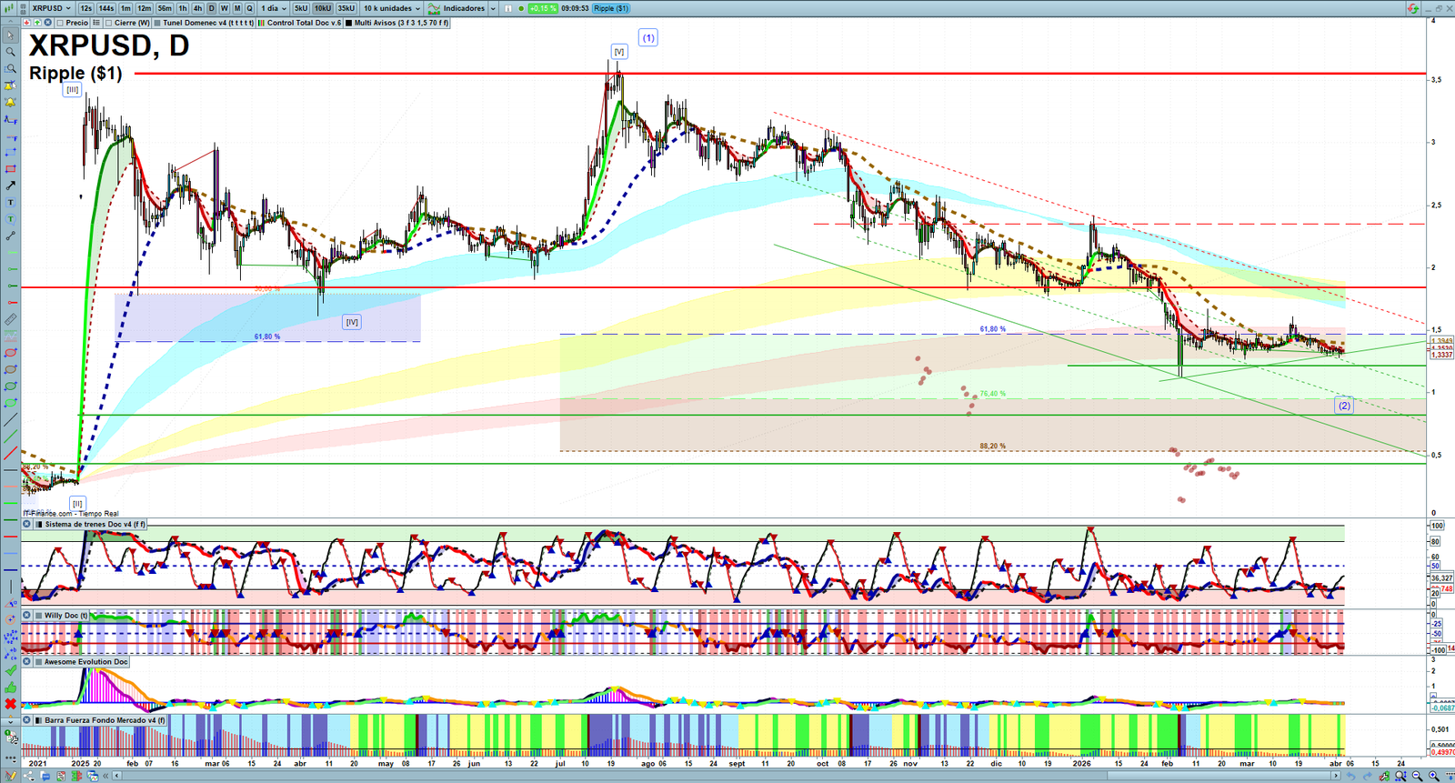The image size is (1455, 783).
Task: Click the red X delete icon
Action: click(x=10, y=704)
